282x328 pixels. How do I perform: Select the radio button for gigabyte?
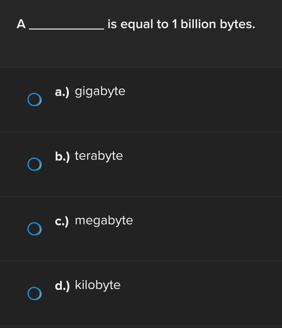click(34, 99)
